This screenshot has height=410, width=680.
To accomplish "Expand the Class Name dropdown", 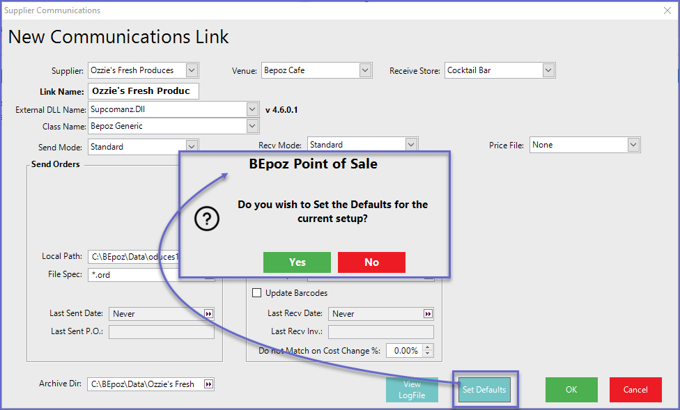I will (x=252, y=126).
